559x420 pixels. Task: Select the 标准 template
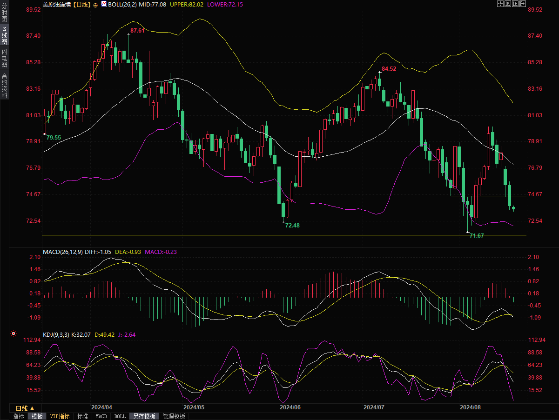click(x=82, y=416)
